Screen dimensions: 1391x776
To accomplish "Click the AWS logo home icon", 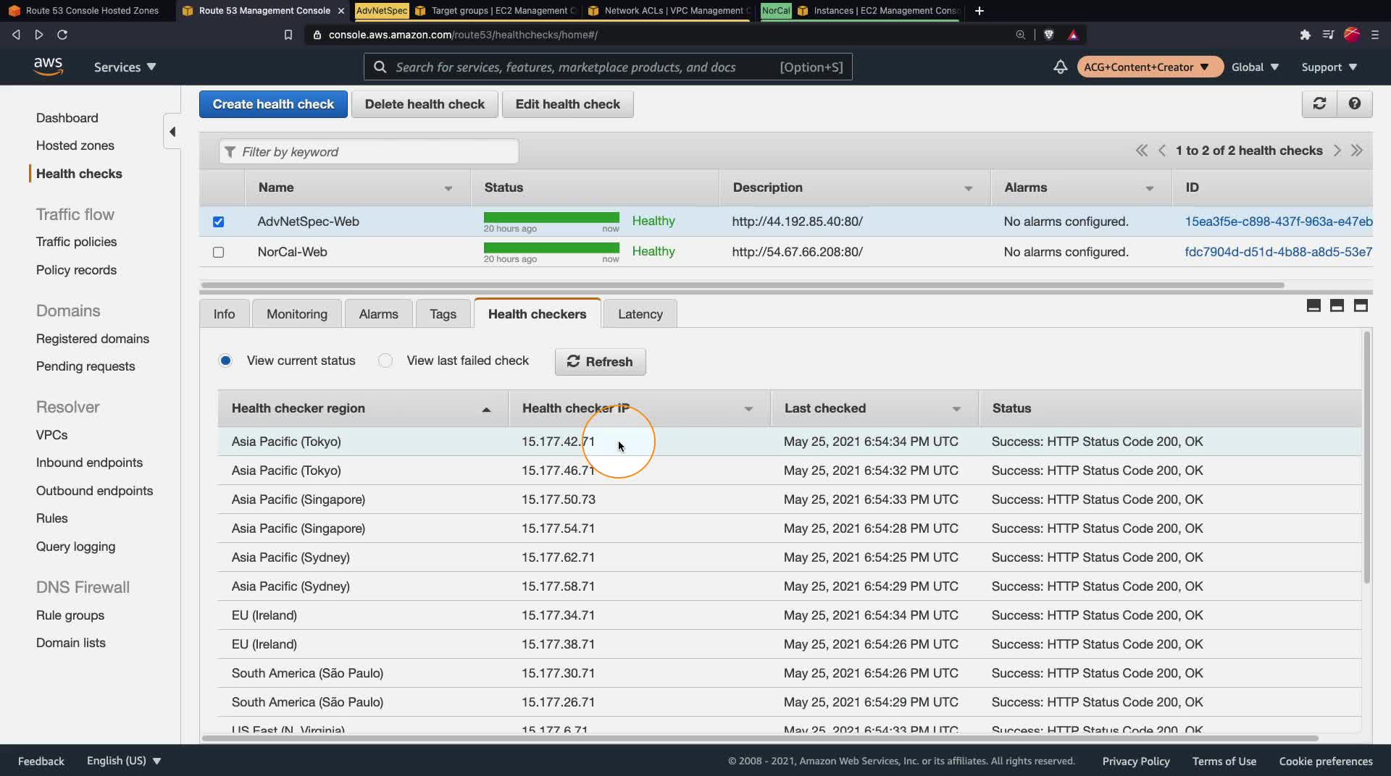I will tap(48, 67).
